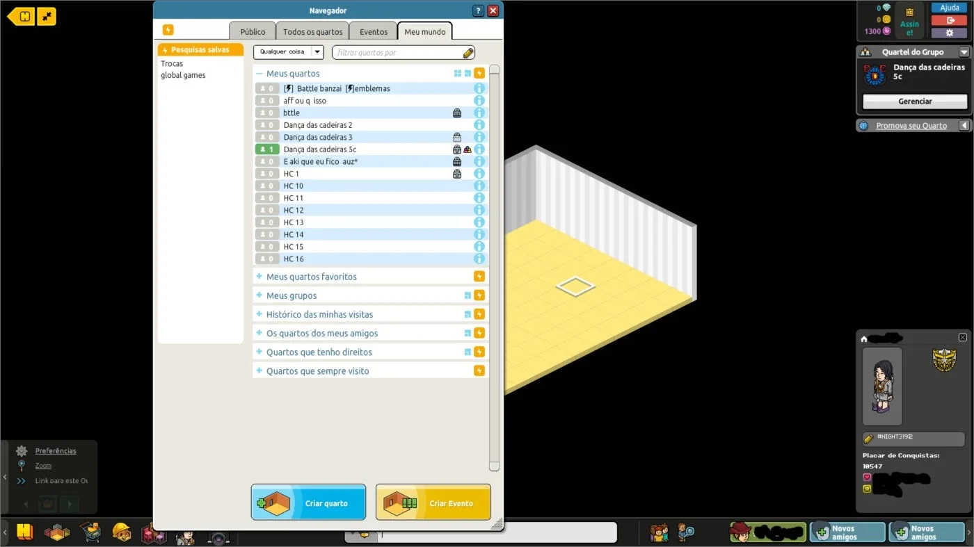
Task: Open the Preferências link
Action: pos(56,451)
